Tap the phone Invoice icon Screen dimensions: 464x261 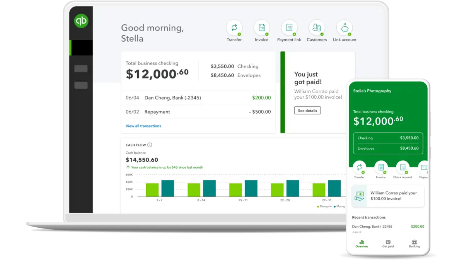click(x=381, y=167)
